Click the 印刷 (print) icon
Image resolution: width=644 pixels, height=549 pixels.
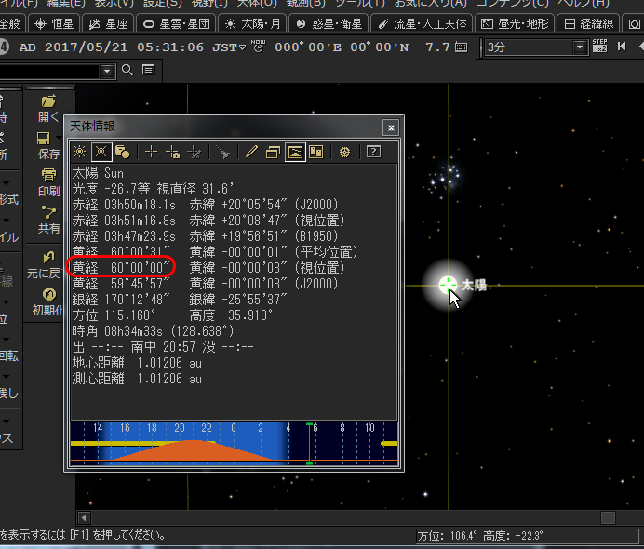[x=48, y=181]
